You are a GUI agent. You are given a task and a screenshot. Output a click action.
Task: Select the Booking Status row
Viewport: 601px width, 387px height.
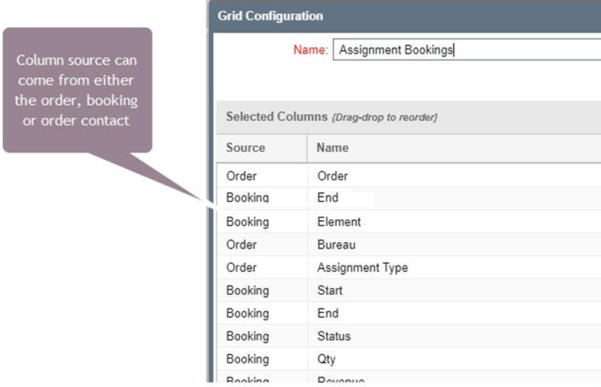[x=409, y=336]
